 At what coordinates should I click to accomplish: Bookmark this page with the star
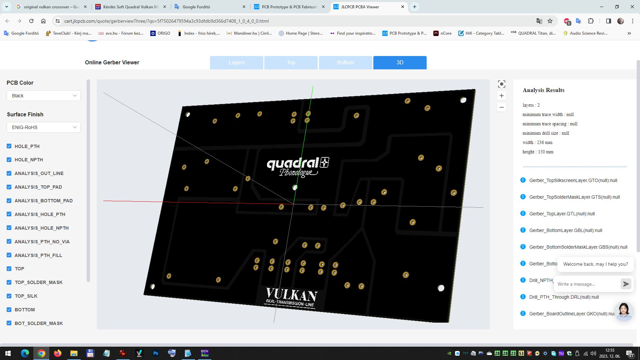point(550,21)
